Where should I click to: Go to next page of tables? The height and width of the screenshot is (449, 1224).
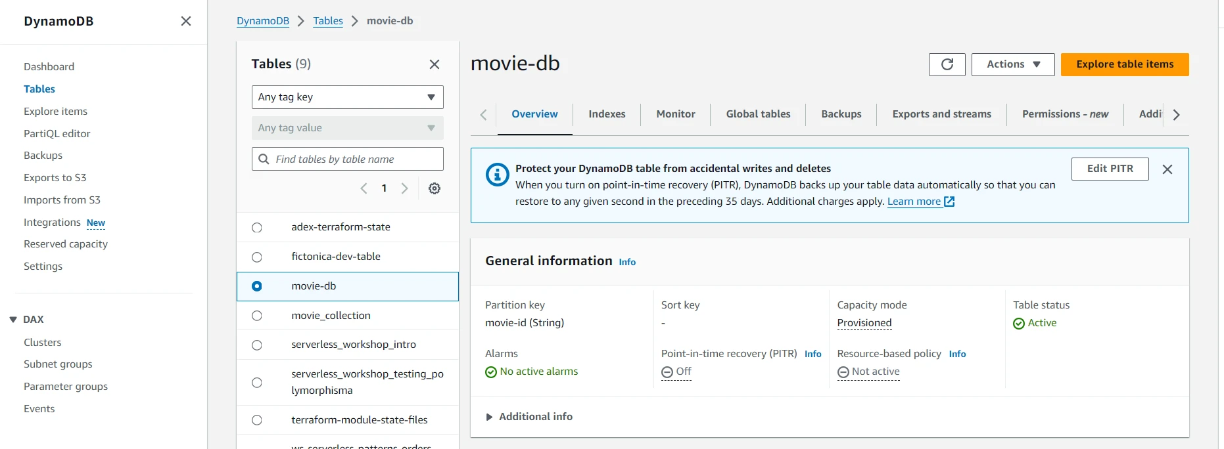coord(405,188)
